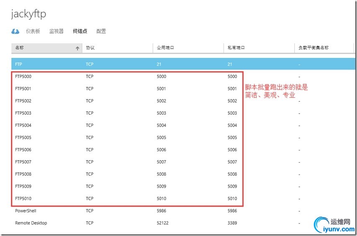Open the 仪表板 tab
Screen dimensions: 357x236
tap(33, 31)
